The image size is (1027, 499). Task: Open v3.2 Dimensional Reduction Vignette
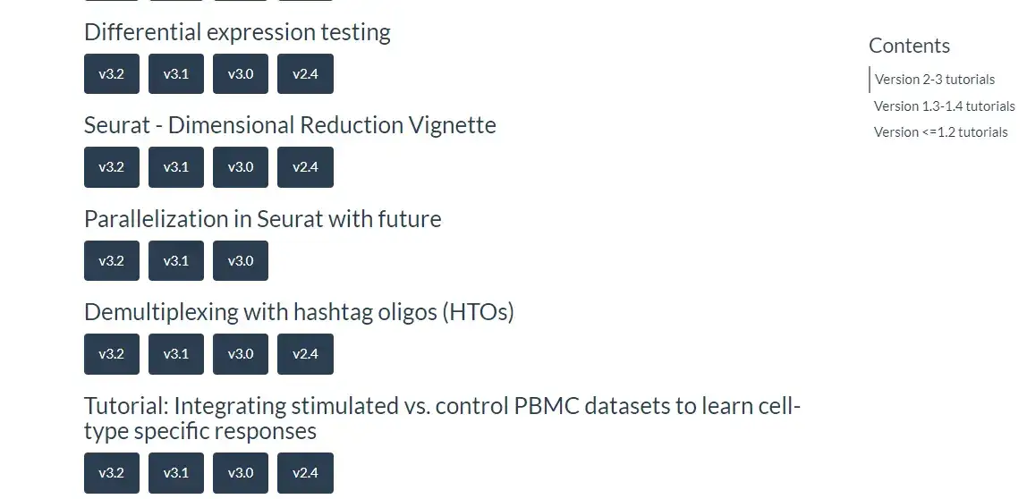tap(112, 167)
